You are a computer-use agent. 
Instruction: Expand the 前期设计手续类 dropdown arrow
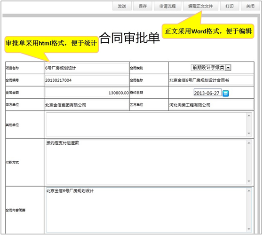[x=228, y=68]
